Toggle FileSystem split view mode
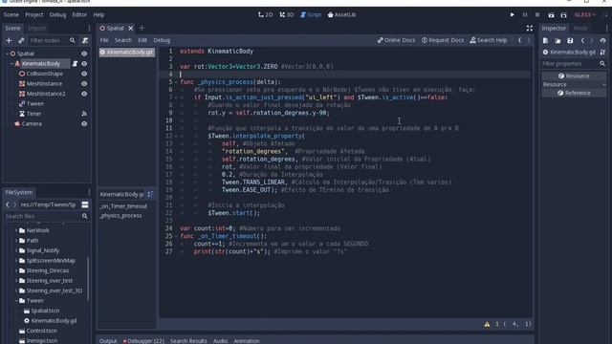The image size is (612, 344). click(x=85, y=204)
